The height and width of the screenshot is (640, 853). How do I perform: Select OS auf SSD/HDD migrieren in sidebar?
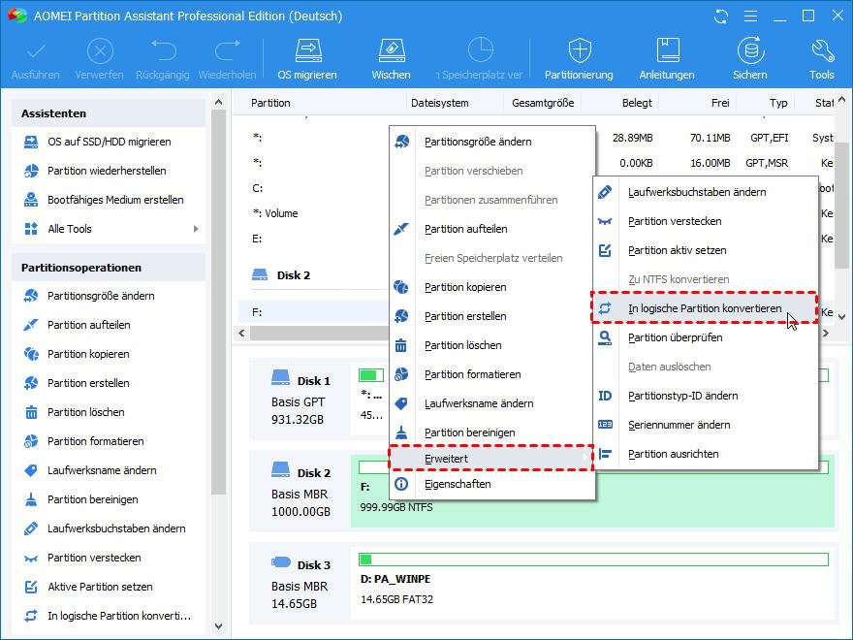(x=109, y=142)
